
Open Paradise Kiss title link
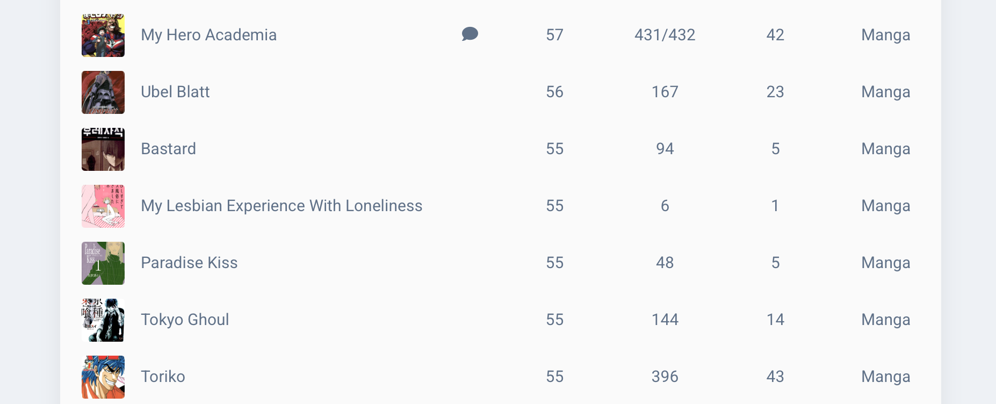point(189,263)
